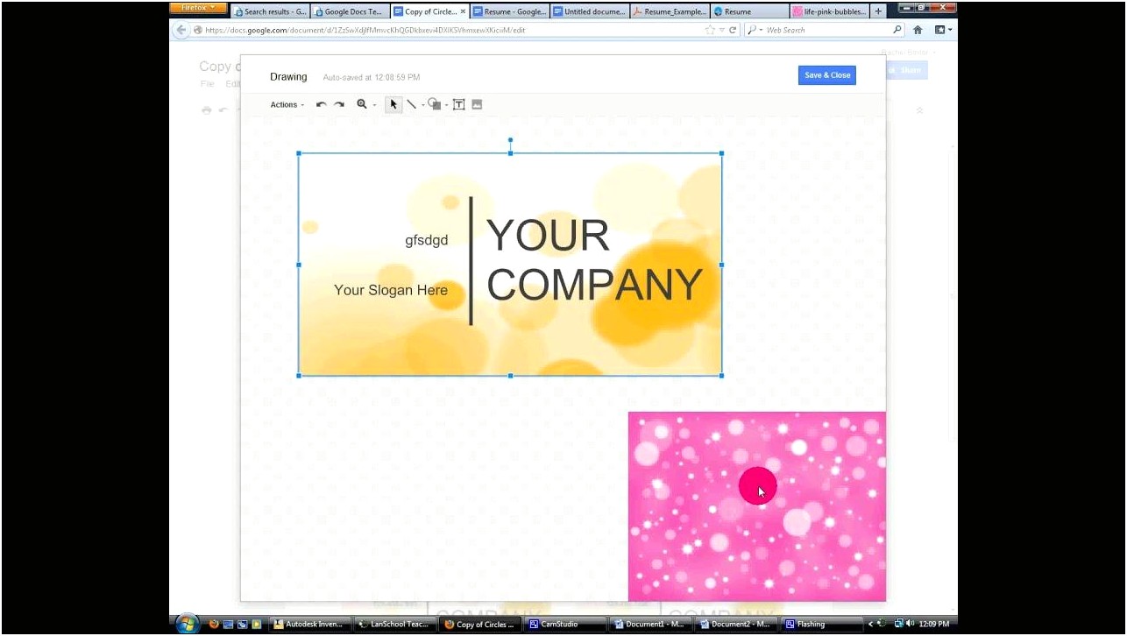The height and width of the screenshot is (636, 1127).
Task: Choose the Line tool
Action: (x=412, y=104)
